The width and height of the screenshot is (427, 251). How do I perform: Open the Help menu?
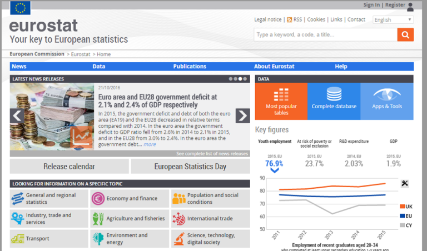click(341, 66)
